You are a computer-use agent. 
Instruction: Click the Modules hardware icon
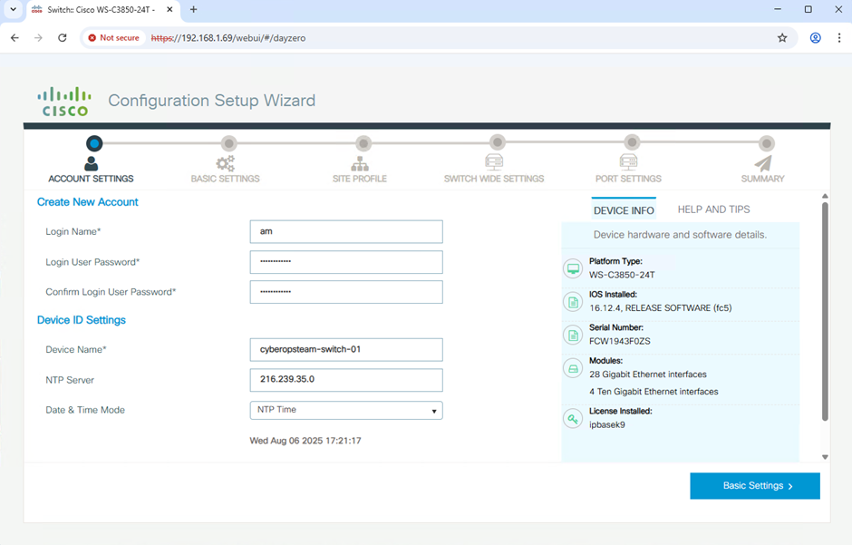click(573, 368)
